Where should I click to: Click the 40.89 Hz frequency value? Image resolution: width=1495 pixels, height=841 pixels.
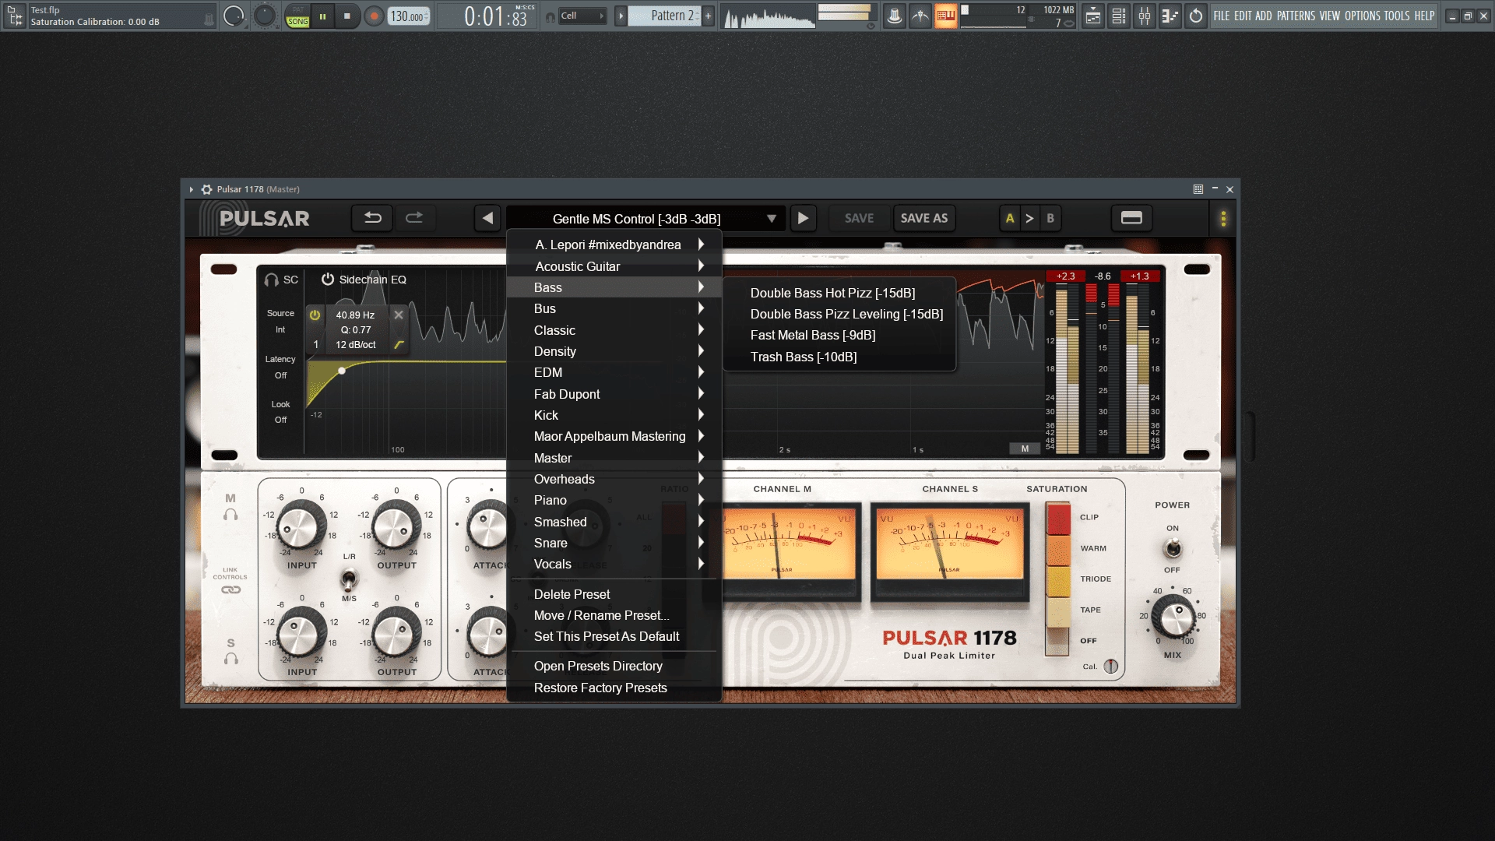tap(355, 315)
